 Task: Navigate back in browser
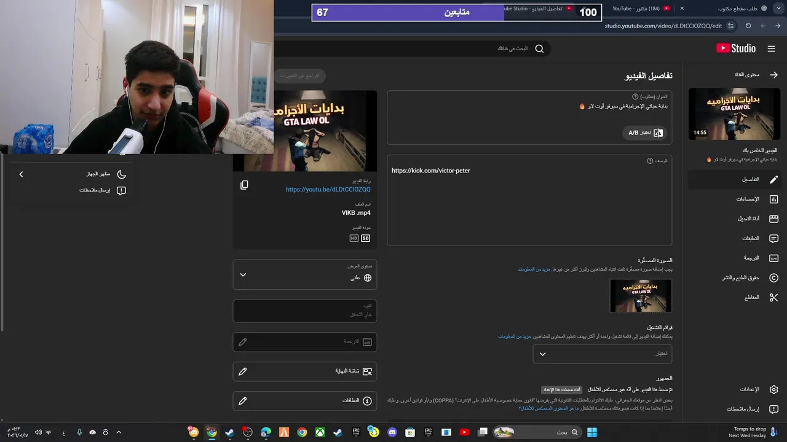pos(778,26)
